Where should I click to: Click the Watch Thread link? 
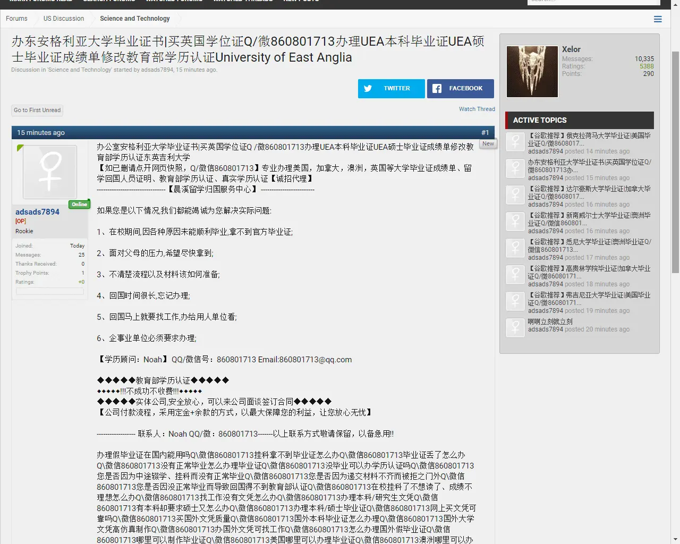[477, 109]
